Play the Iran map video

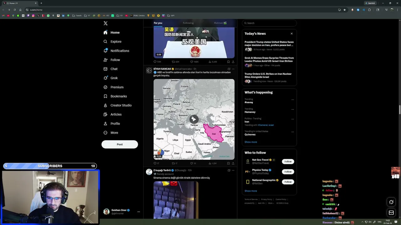(194, 119)
